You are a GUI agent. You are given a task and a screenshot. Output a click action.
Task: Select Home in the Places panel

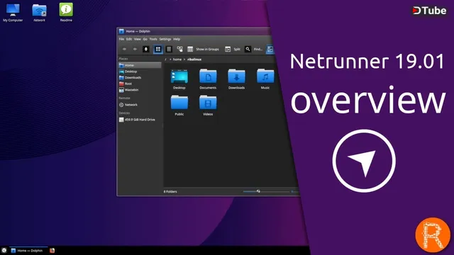tap(140, 65)
